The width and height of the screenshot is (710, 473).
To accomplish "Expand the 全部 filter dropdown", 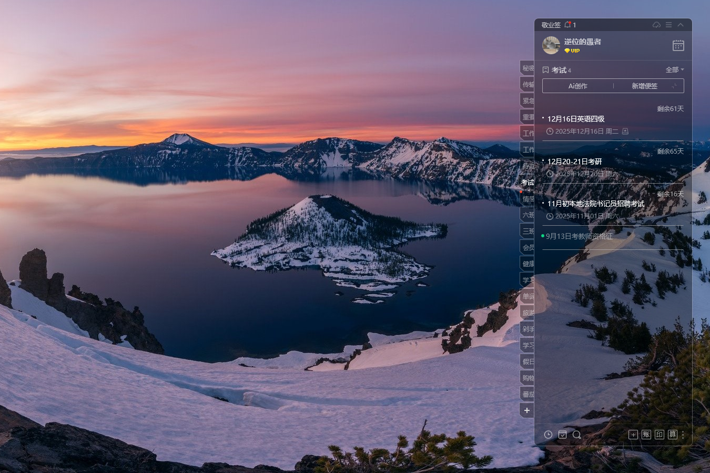I will 675,69.
